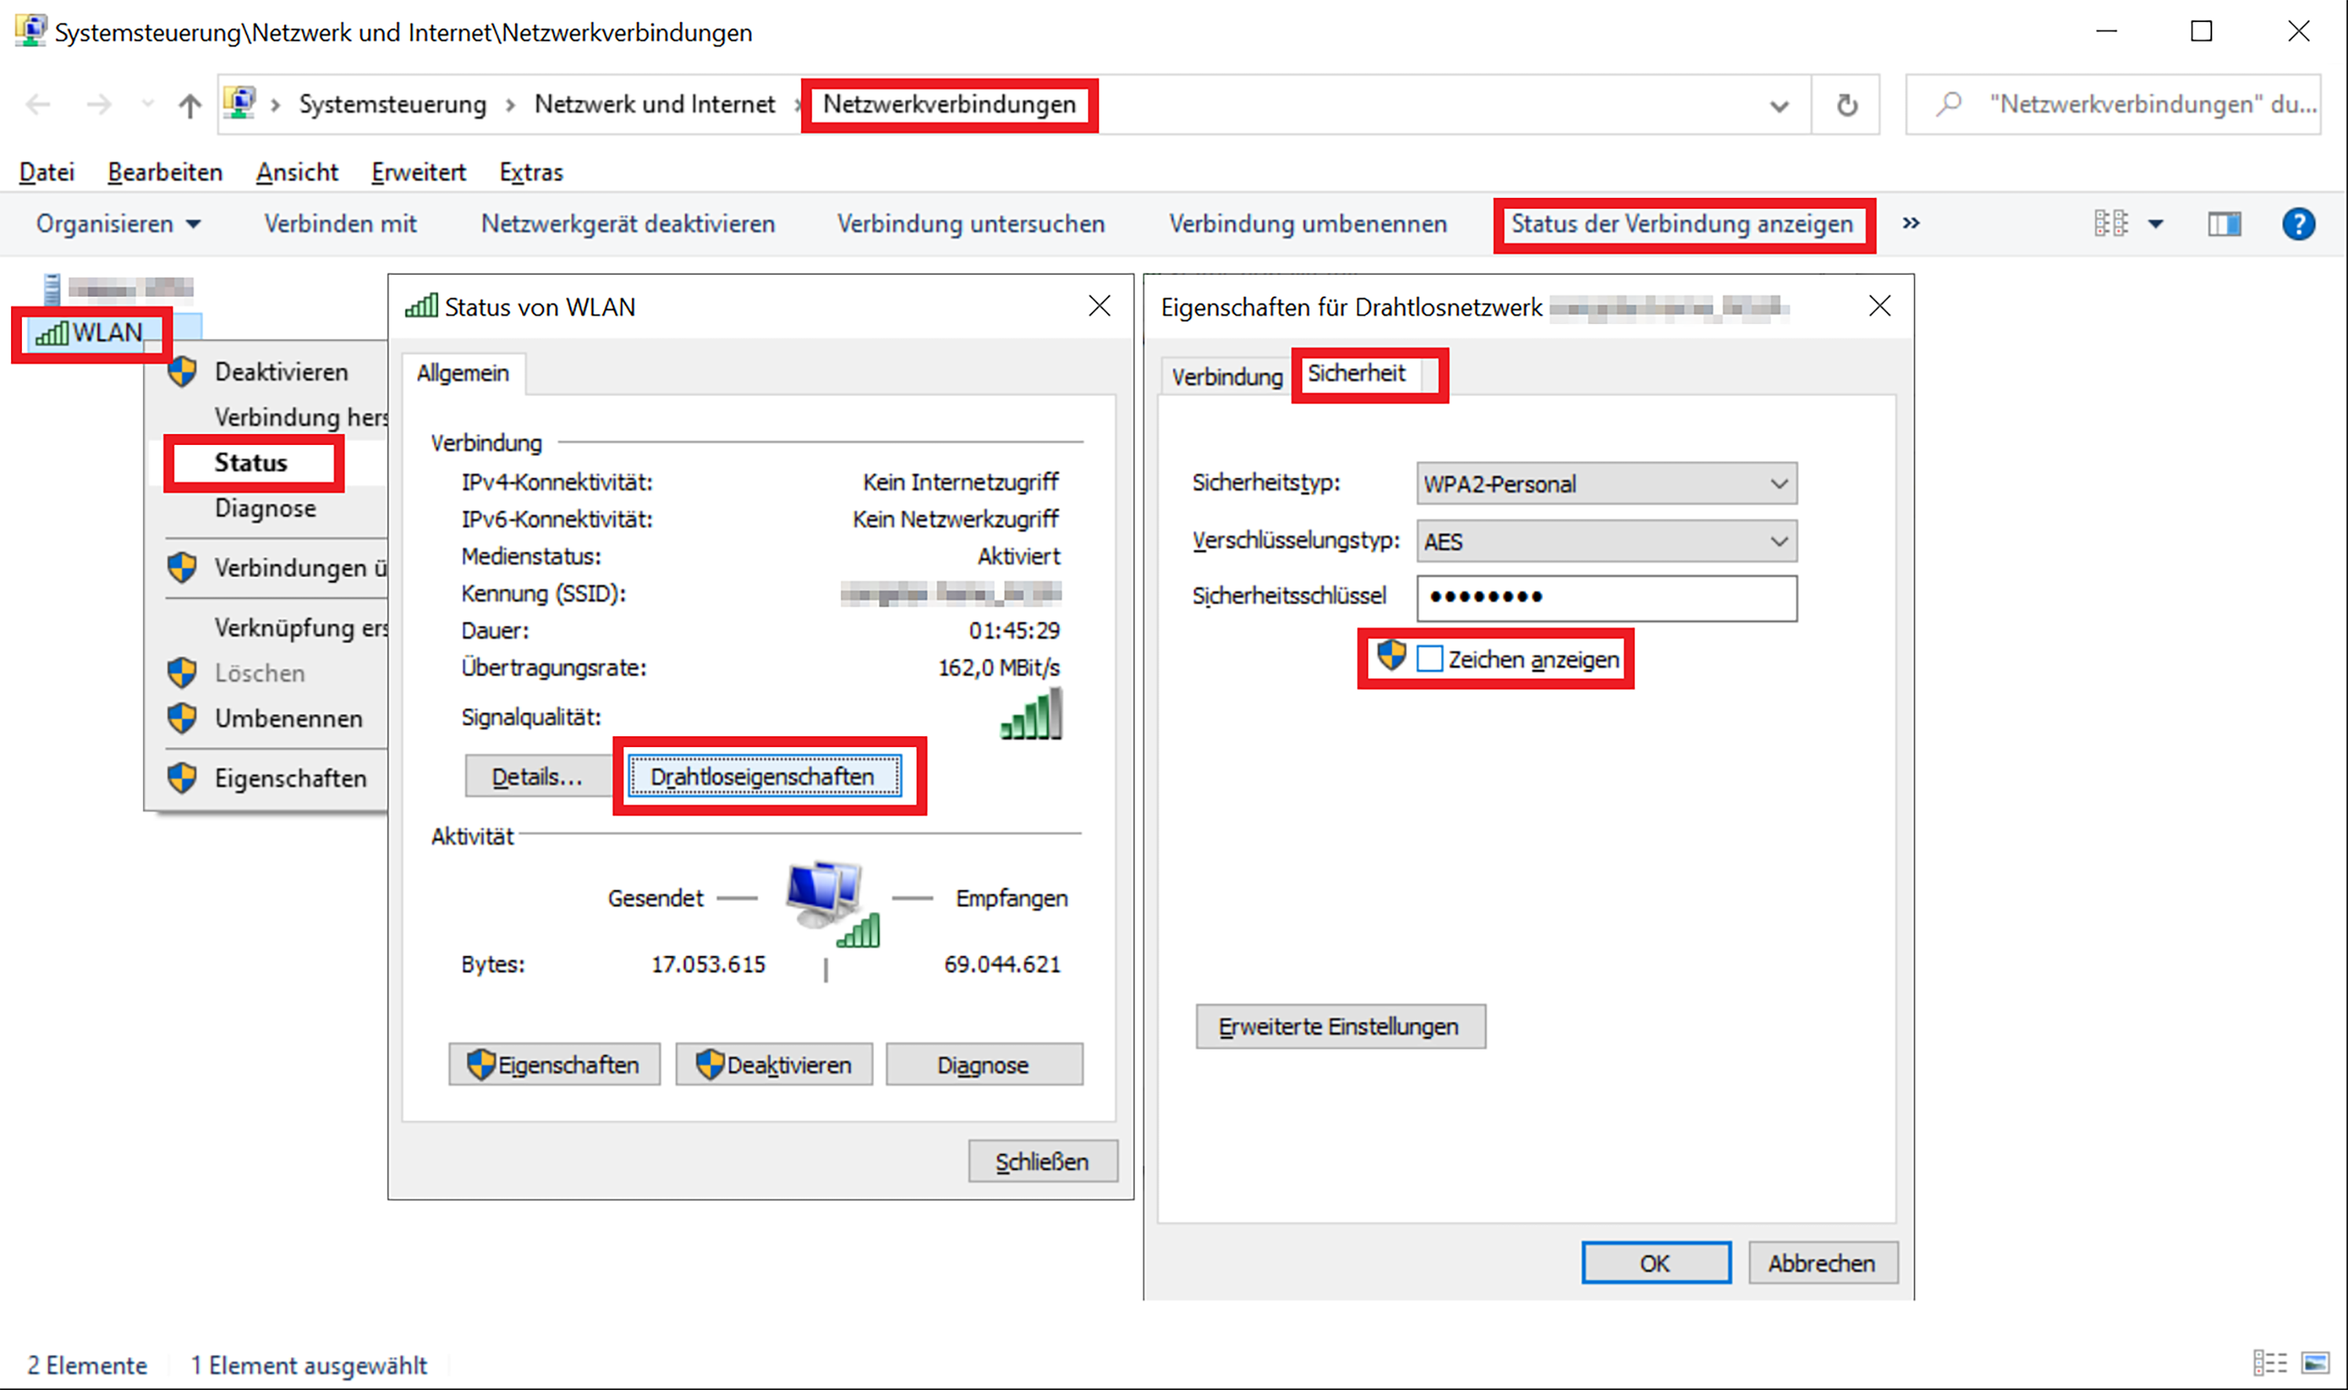The image size is (2348, 1390).
Task: Click the search magnifier icon
Action: [1949, 104]
